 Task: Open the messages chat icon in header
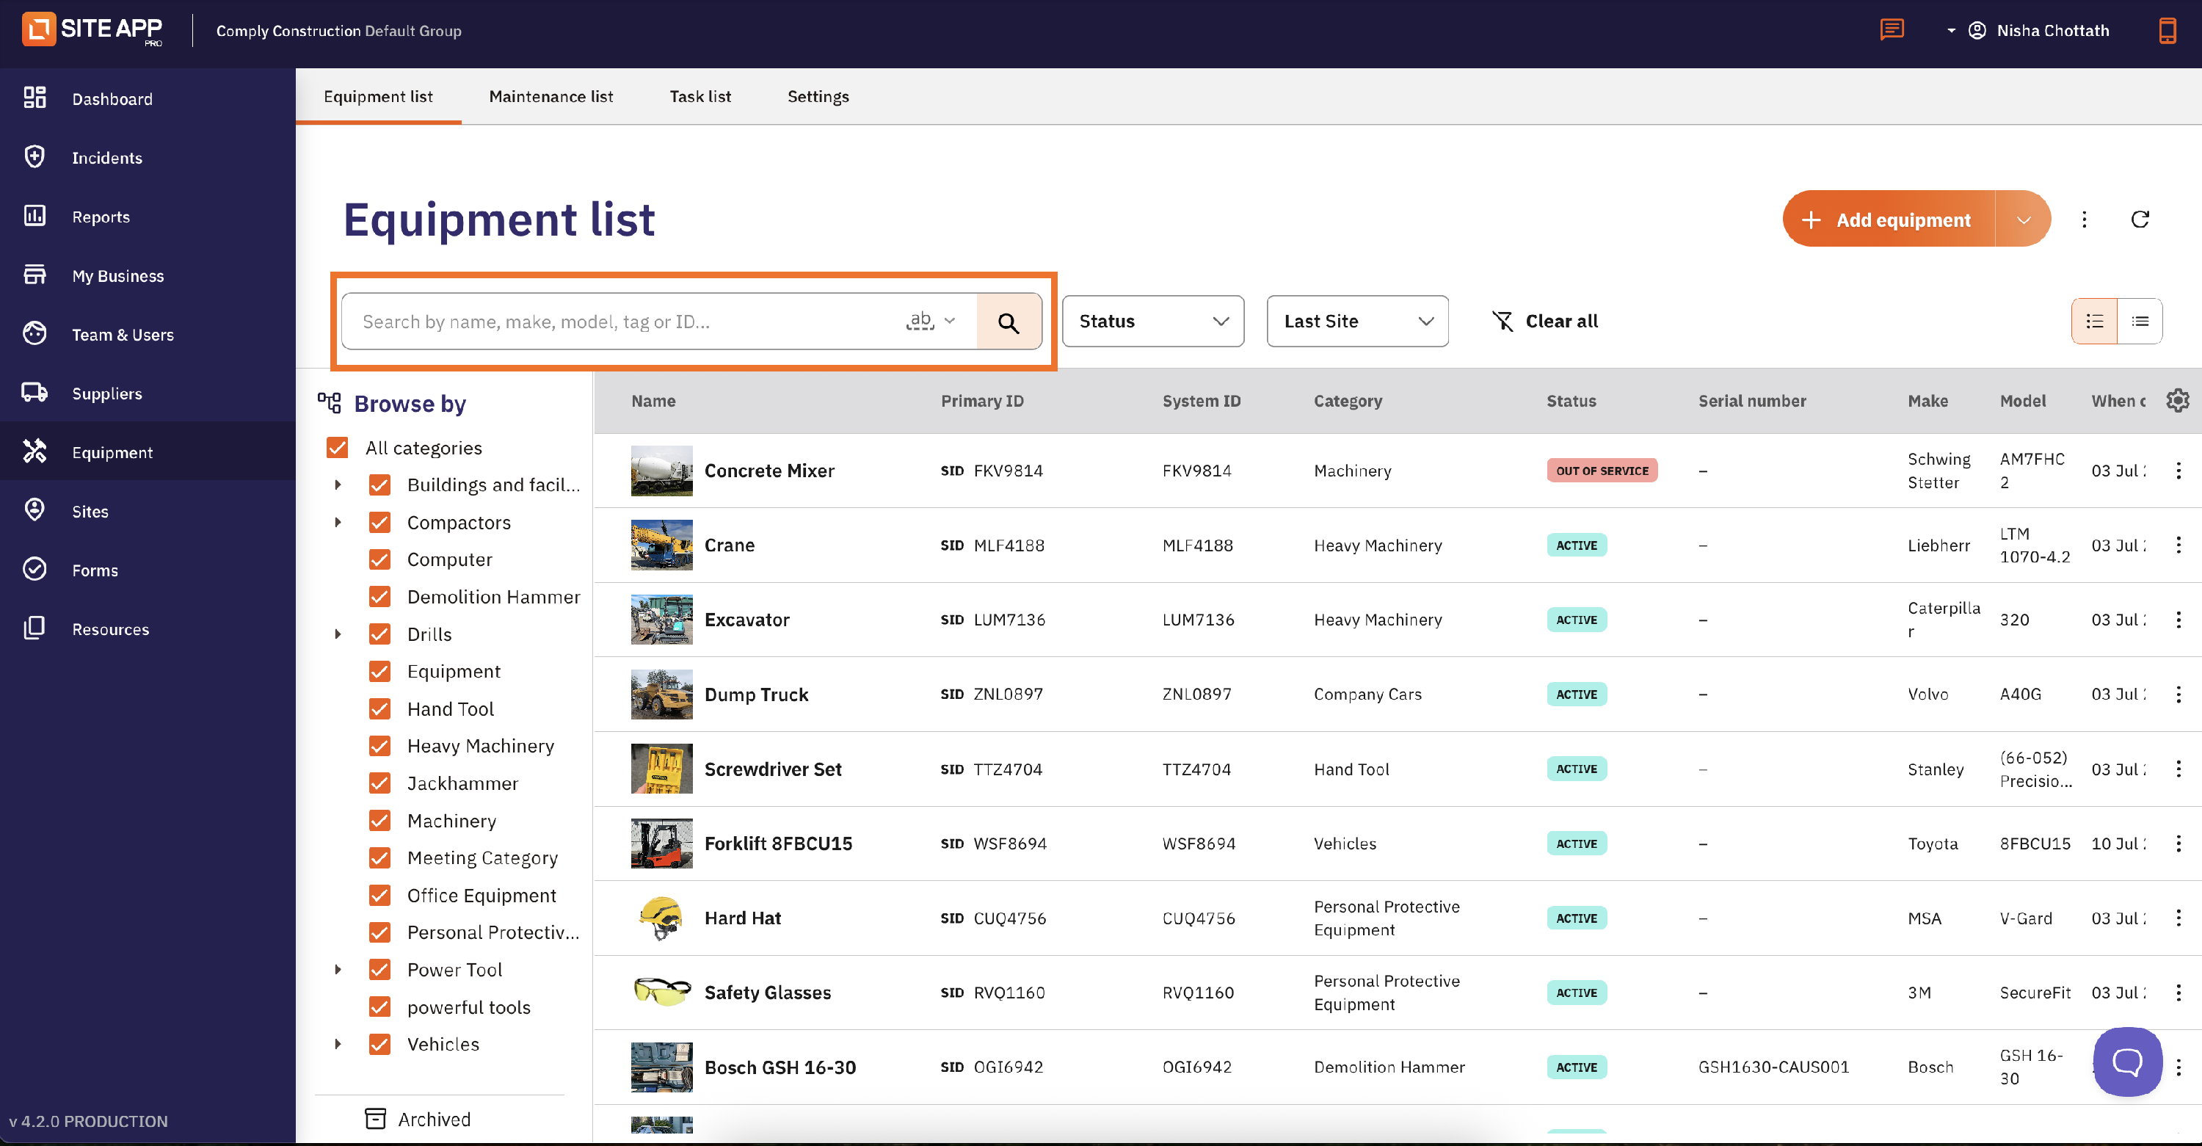(x=1892, y=30)
